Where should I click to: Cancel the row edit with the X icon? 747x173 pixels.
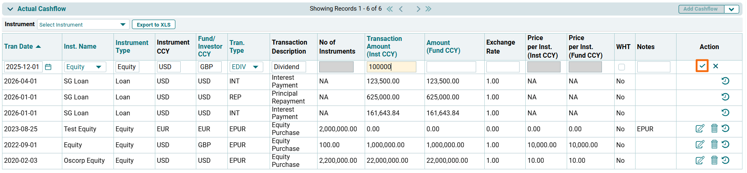coord(715,66)
